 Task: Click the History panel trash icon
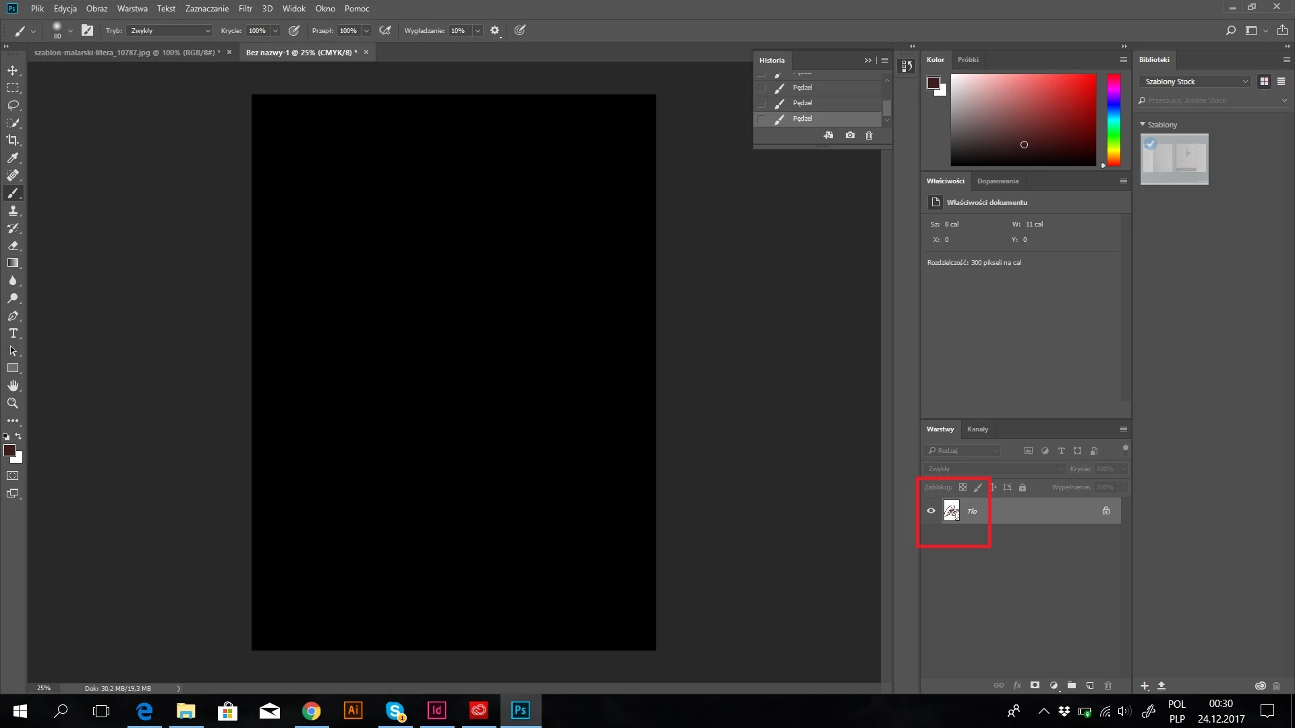pyautogui.click(x=869, y=135)
